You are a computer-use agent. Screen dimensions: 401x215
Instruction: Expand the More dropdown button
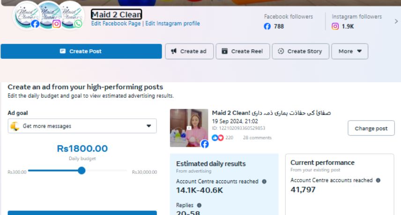[349, 51]
